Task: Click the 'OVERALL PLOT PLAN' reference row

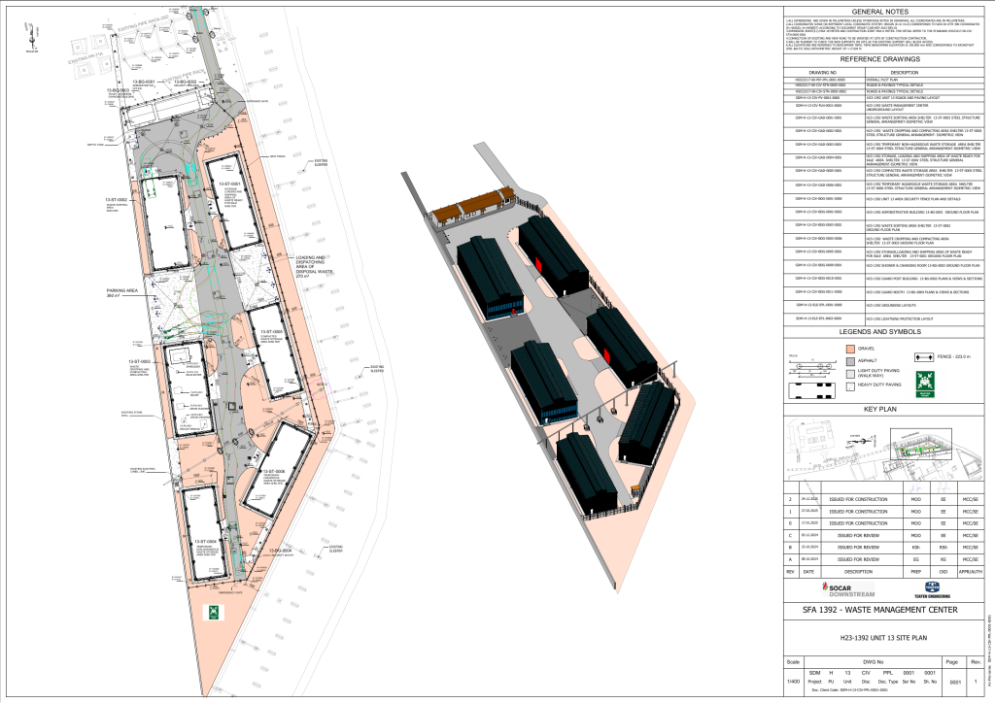Action: (882, 80)
